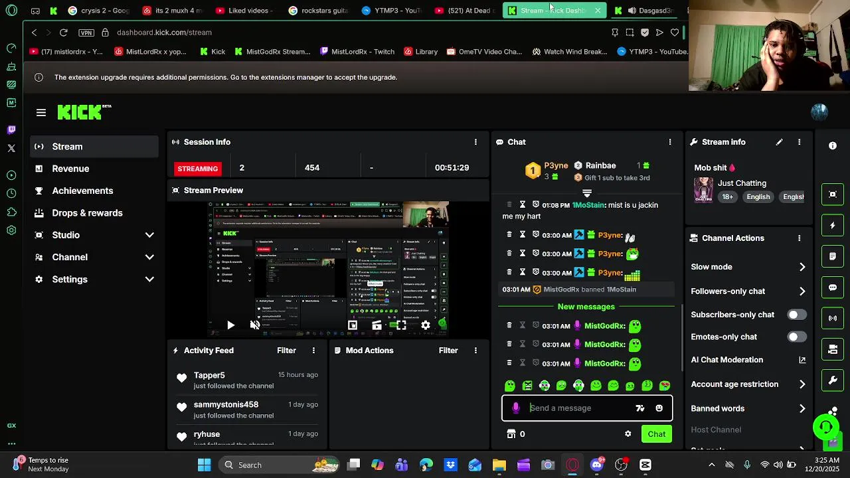850x478 pixels.
Task: Open the Activity Feed three-dot menu
Action: click(x=313, y=351)
